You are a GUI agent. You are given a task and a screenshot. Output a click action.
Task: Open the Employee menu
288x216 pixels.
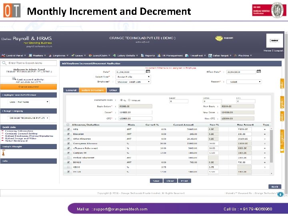point(58,56)
